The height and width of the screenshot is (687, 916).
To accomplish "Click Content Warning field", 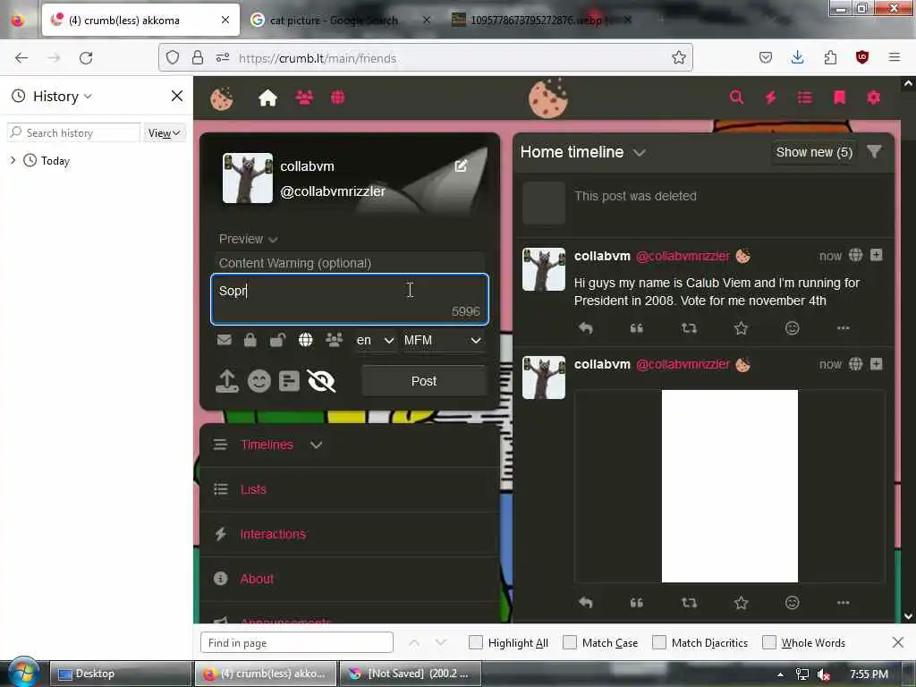I will point(350,263).
